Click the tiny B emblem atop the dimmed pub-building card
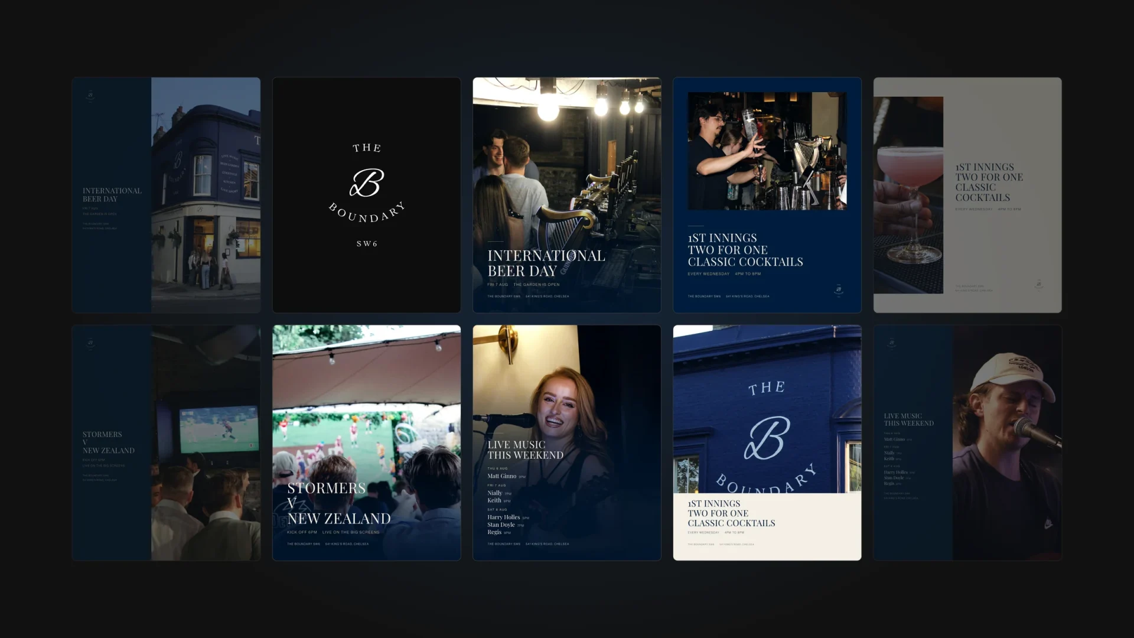Screen dimensions: 1134x638 tap(90, 95)
